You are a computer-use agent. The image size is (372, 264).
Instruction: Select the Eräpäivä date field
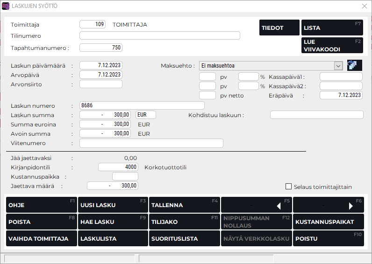coord(341,95)
